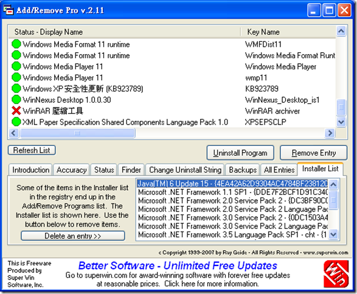
Task: Select Microsoft .NET Framework 1.1 SP1 entry
Action: click(x=232, y=193)
